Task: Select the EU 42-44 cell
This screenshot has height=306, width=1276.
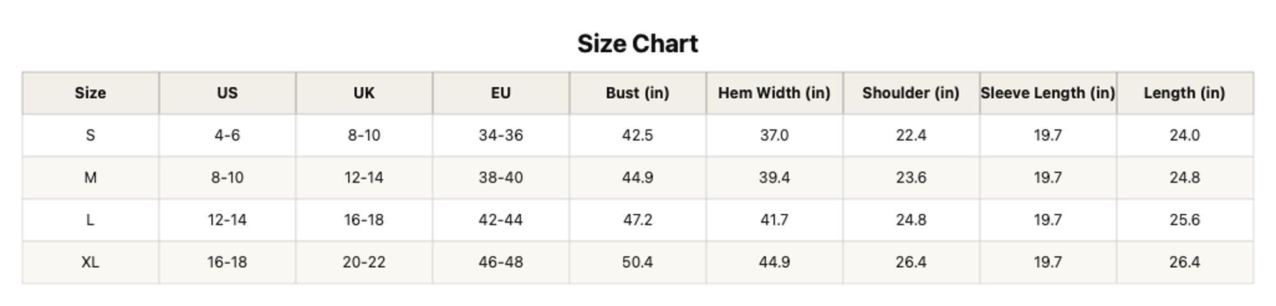Action: pos(501,220)
